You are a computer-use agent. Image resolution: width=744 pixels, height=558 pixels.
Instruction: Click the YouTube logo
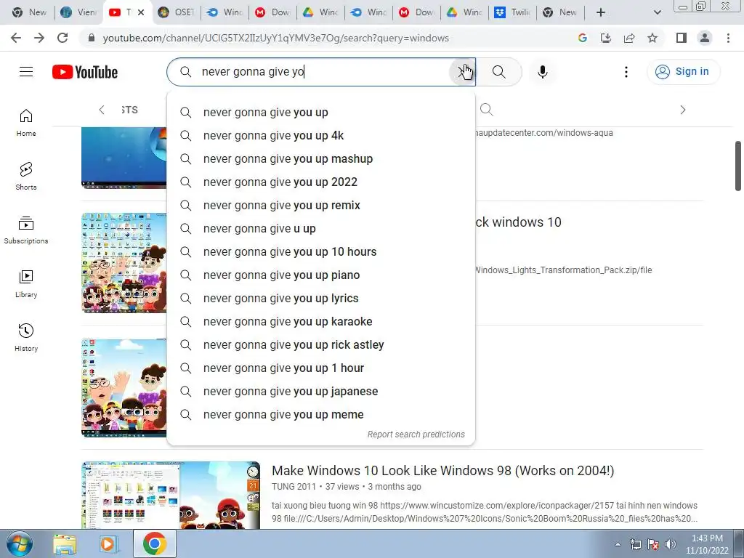(85, 72)
